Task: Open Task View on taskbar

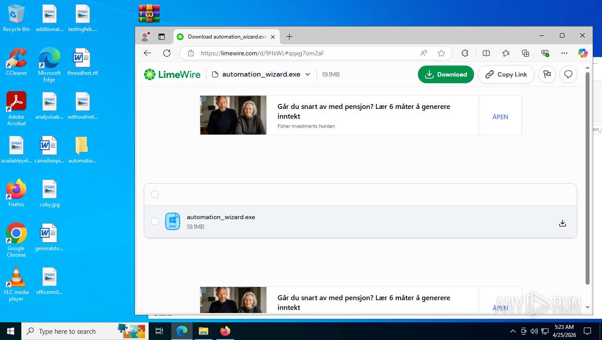Action: (159, 331)
